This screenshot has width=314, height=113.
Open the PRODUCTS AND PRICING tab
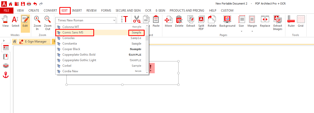[x=187, y=11]
